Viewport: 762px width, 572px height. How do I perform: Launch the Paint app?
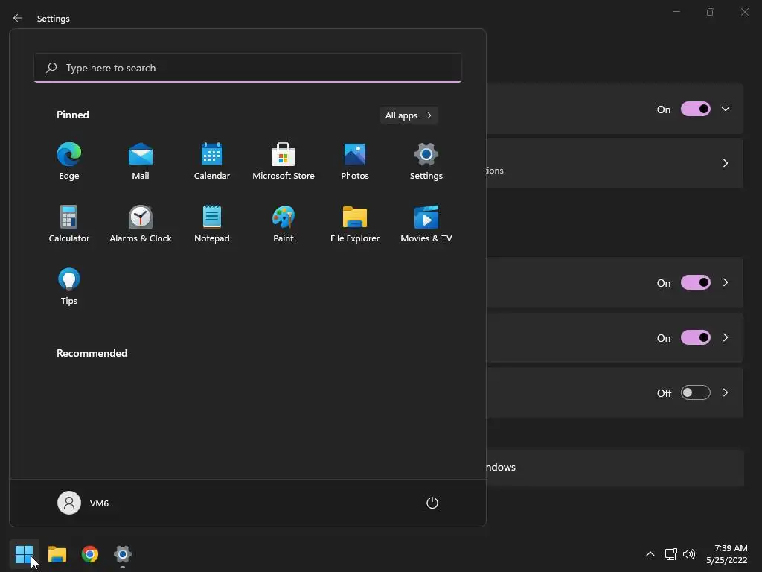tap(284, 223)
